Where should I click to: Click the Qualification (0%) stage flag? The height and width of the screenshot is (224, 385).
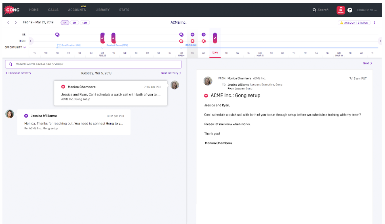[x=59, y=45]
